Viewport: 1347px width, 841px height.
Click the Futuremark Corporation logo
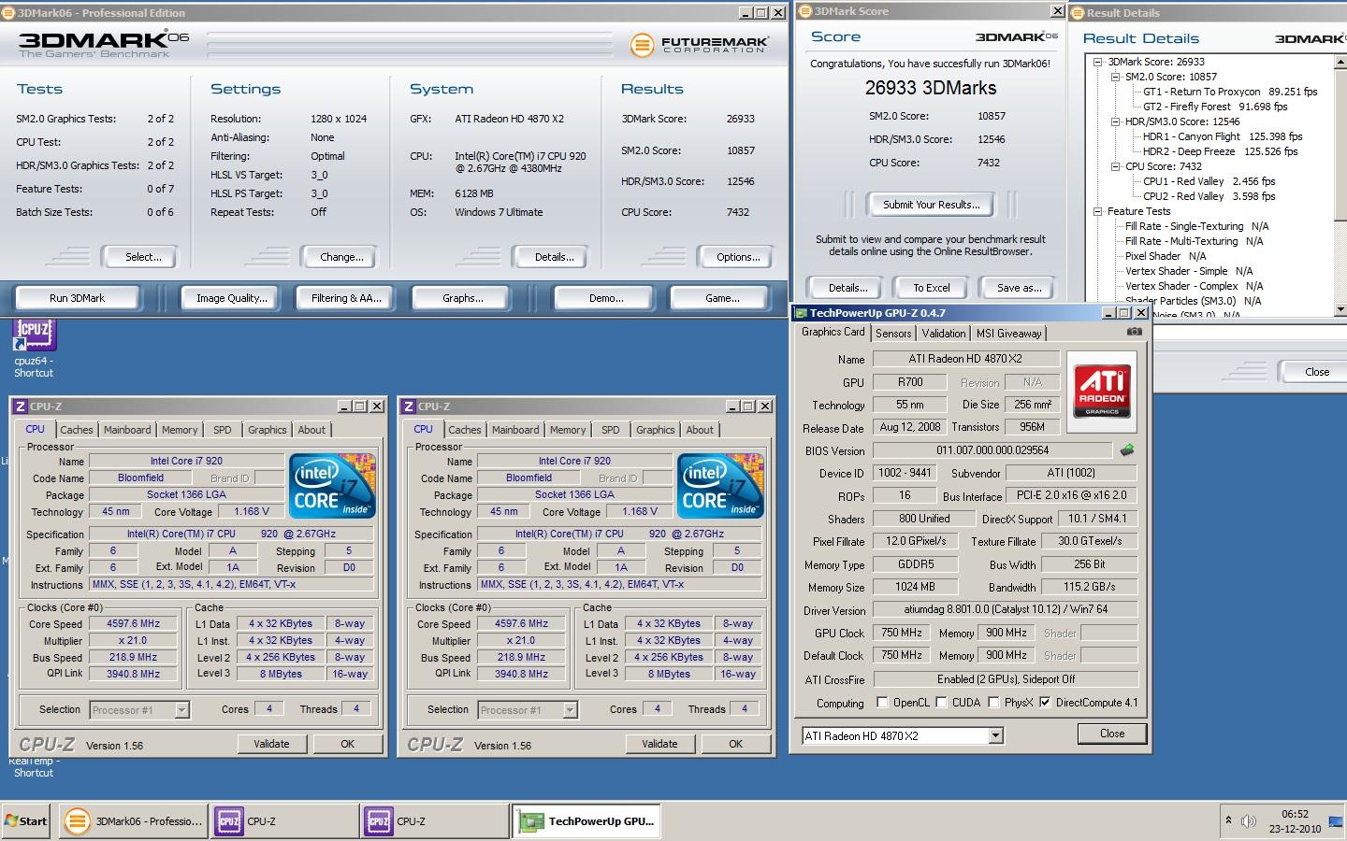(x=700, y=45)
